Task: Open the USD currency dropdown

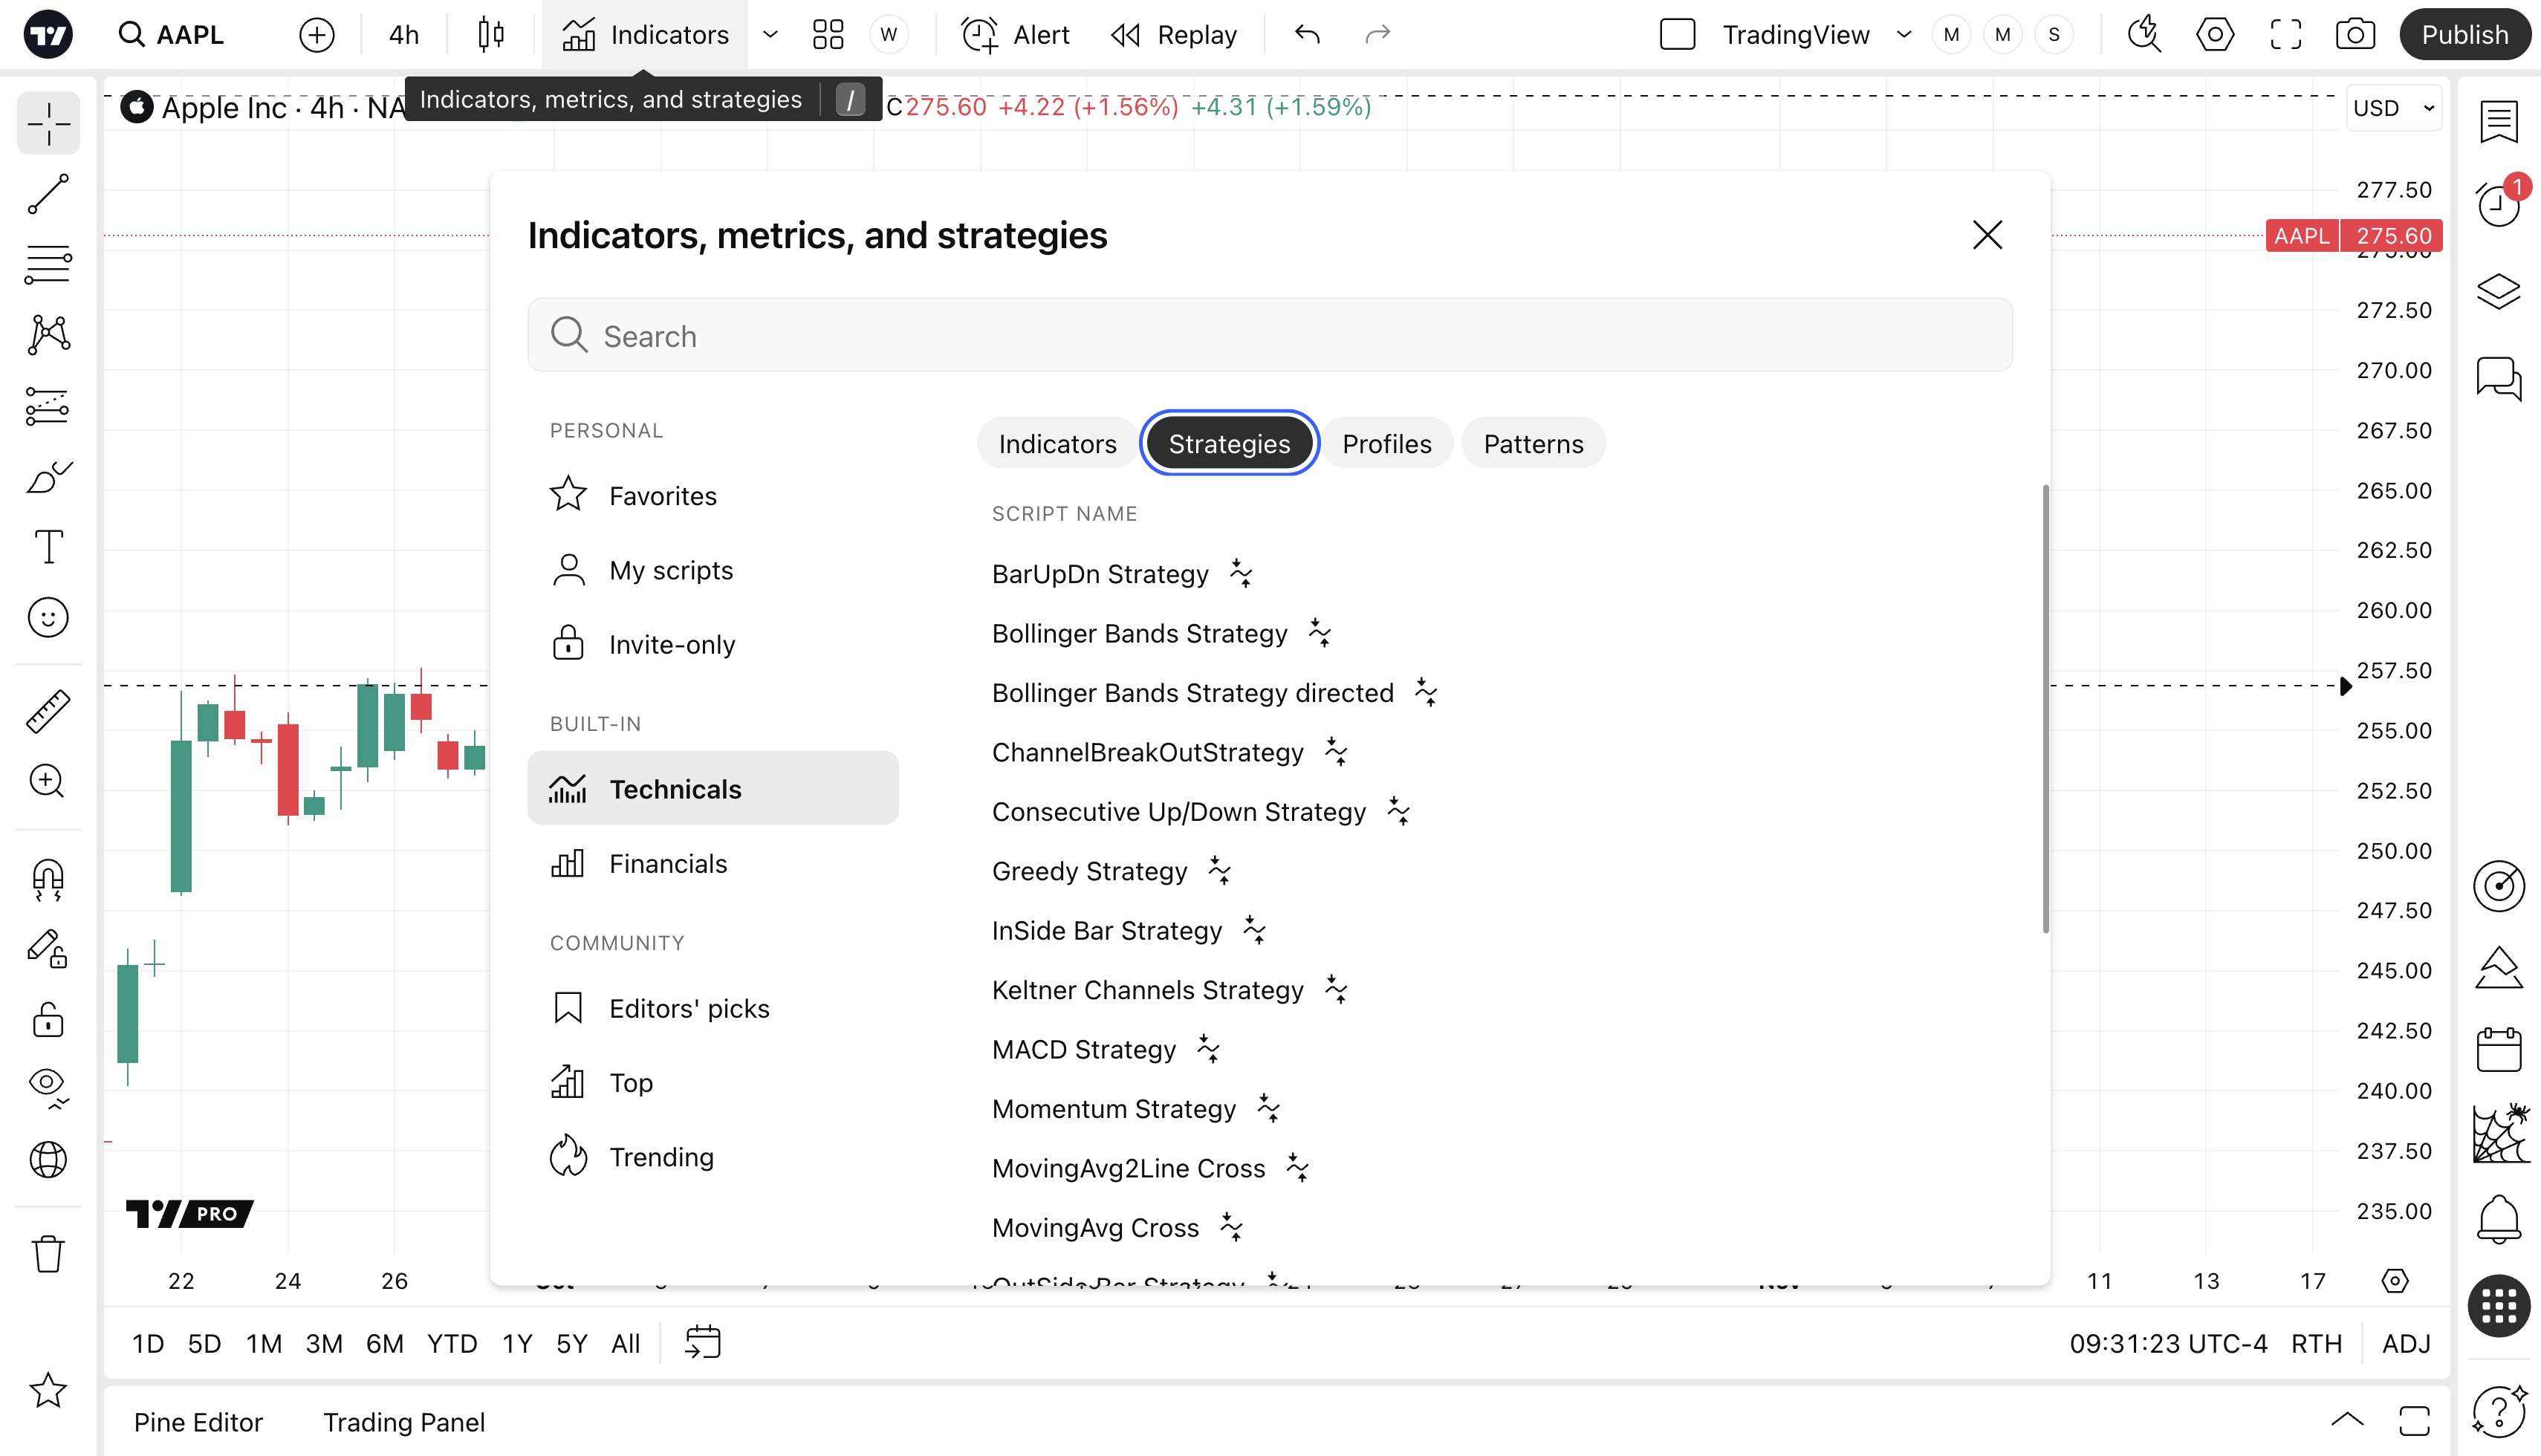Action: coord(2393,108)
